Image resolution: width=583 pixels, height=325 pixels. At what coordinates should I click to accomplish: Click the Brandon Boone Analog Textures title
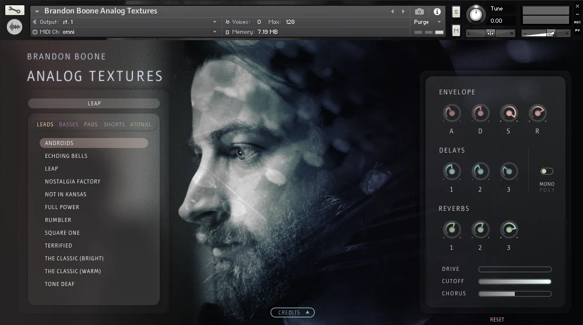pyautogui.click(x=101, y=11)
